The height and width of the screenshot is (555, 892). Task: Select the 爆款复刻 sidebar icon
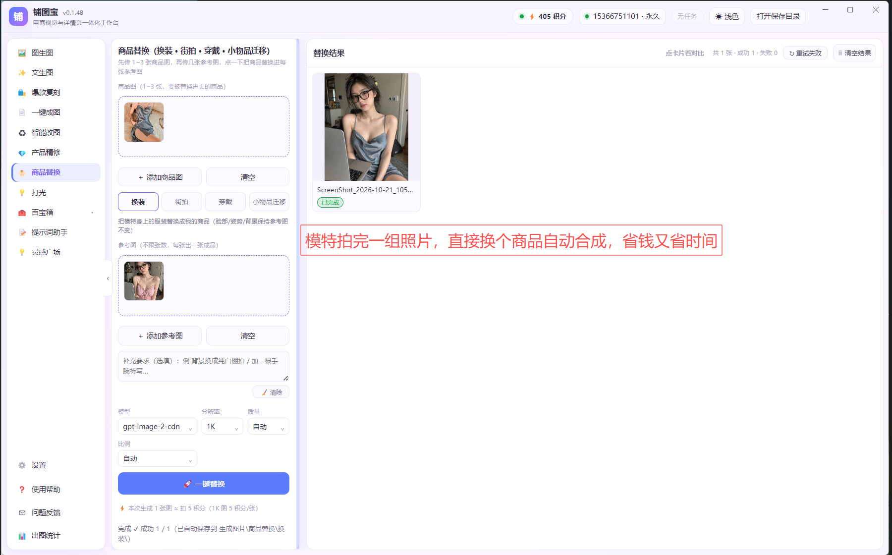pyautogui.click(x=22, y=93)
